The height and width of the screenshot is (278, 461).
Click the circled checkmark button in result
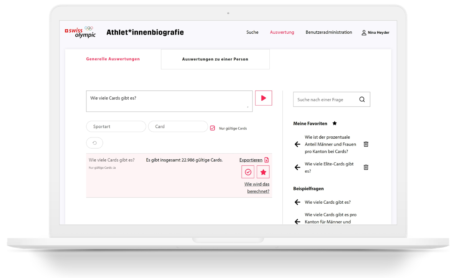248,172
